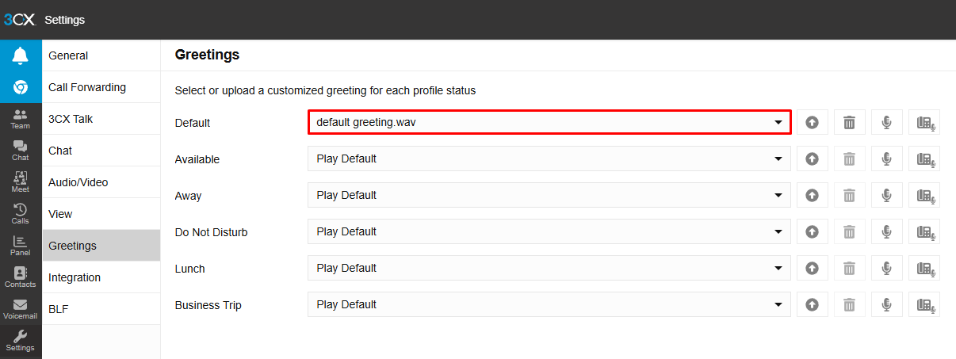The width and height of the screenshot is (956, 359).
Task: Switch to Audio/Video settings
Action: coord(78,182)
